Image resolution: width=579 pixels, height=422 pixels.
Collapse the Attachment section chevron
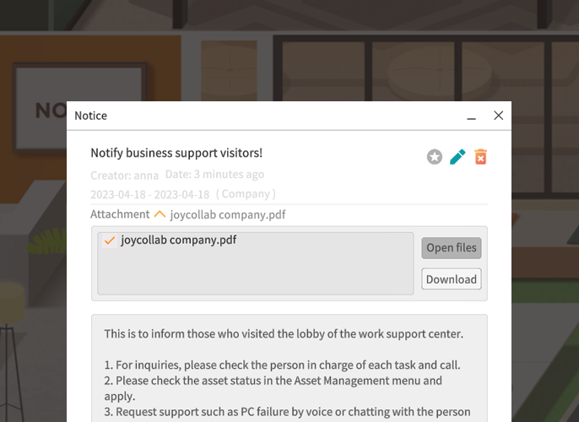[160, 214]
